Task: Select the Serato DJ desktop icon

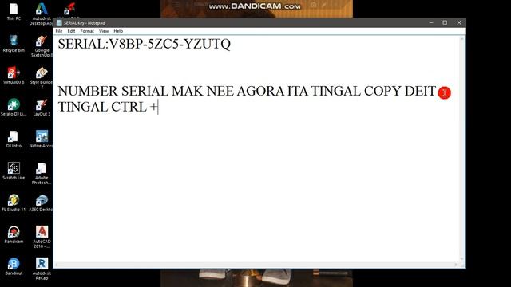Action: click(14, 107)
